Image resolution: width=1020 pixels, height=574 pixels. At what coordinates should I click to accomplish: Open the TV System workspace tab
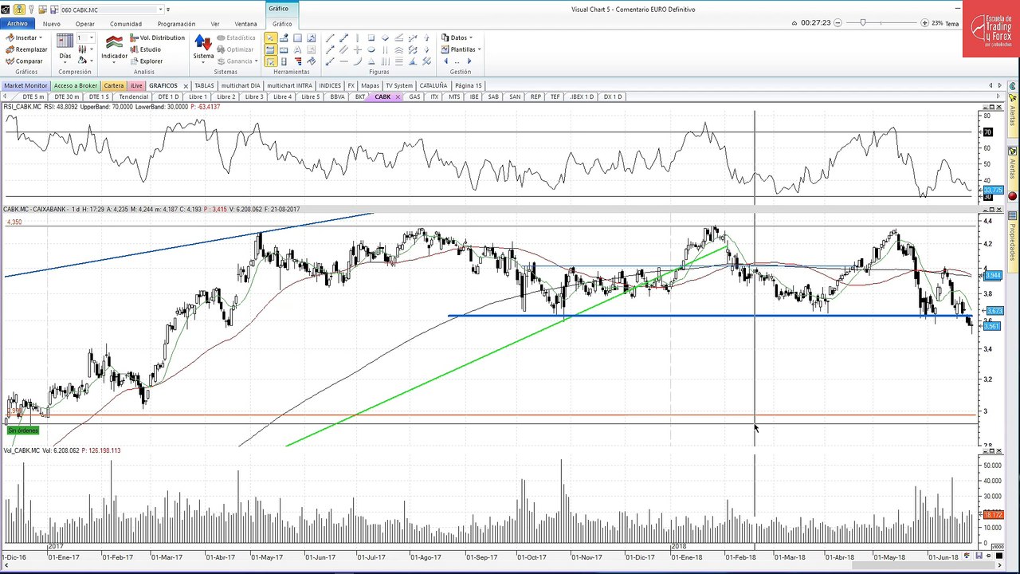pos(399,85)
